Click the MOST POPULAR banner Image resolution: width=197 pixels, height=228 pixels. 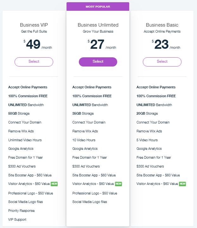(98, 7)
